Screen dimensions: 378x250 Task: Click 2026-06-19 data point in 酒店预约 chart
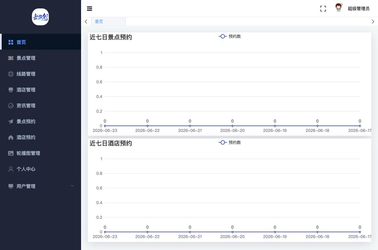tap(275, 232)
